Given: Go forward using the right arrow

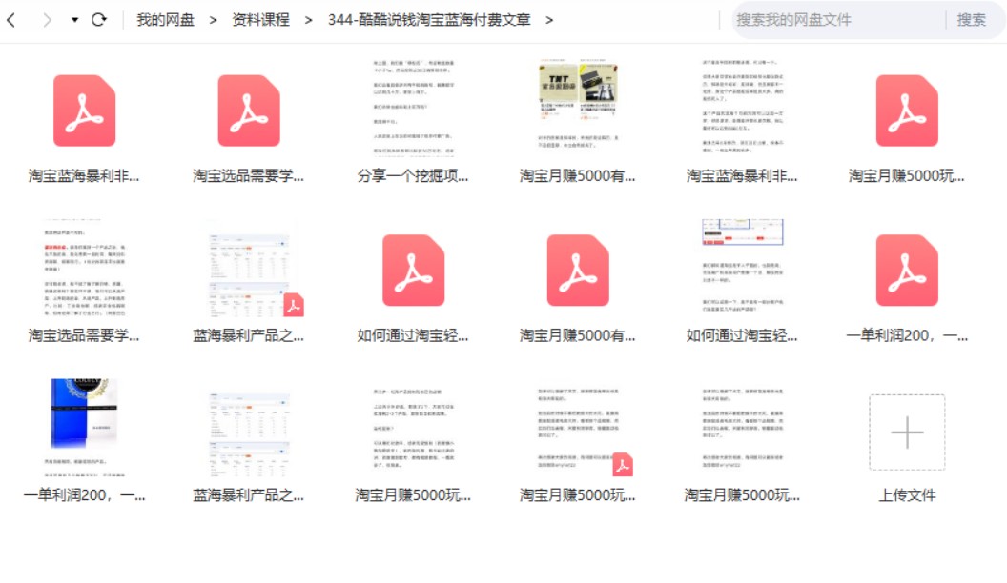Looking at the screenshot, I should click(47, 20).
